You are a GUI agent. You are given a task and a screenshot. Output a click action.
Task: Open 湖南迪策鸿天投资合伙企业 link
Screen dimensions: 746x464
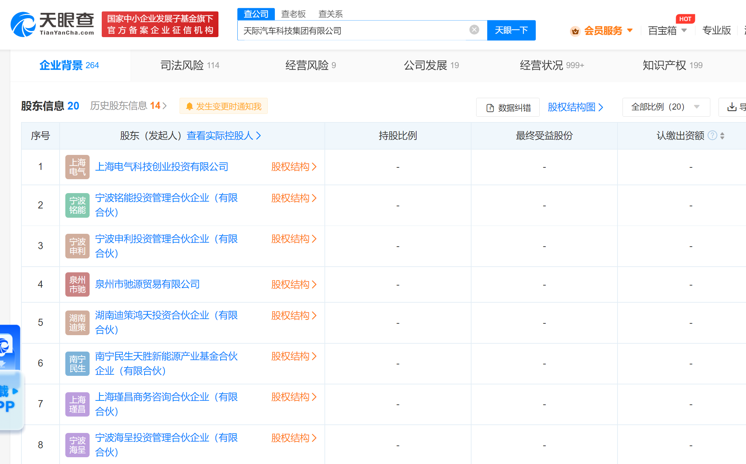(166, 322)
